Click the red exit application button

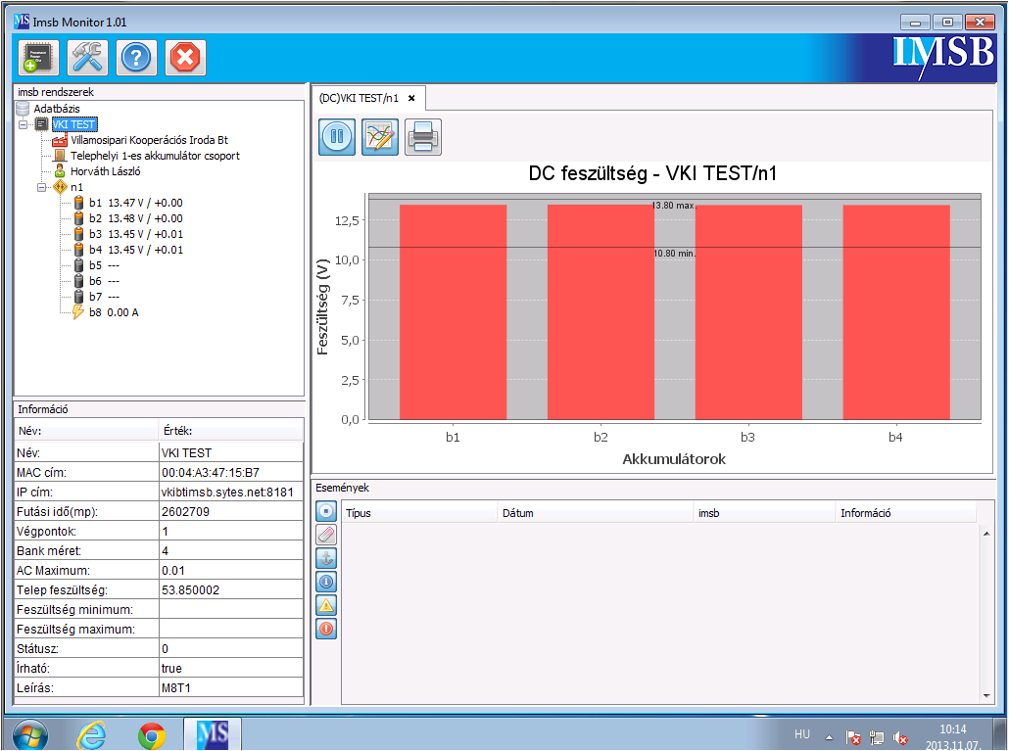point(185,58)
